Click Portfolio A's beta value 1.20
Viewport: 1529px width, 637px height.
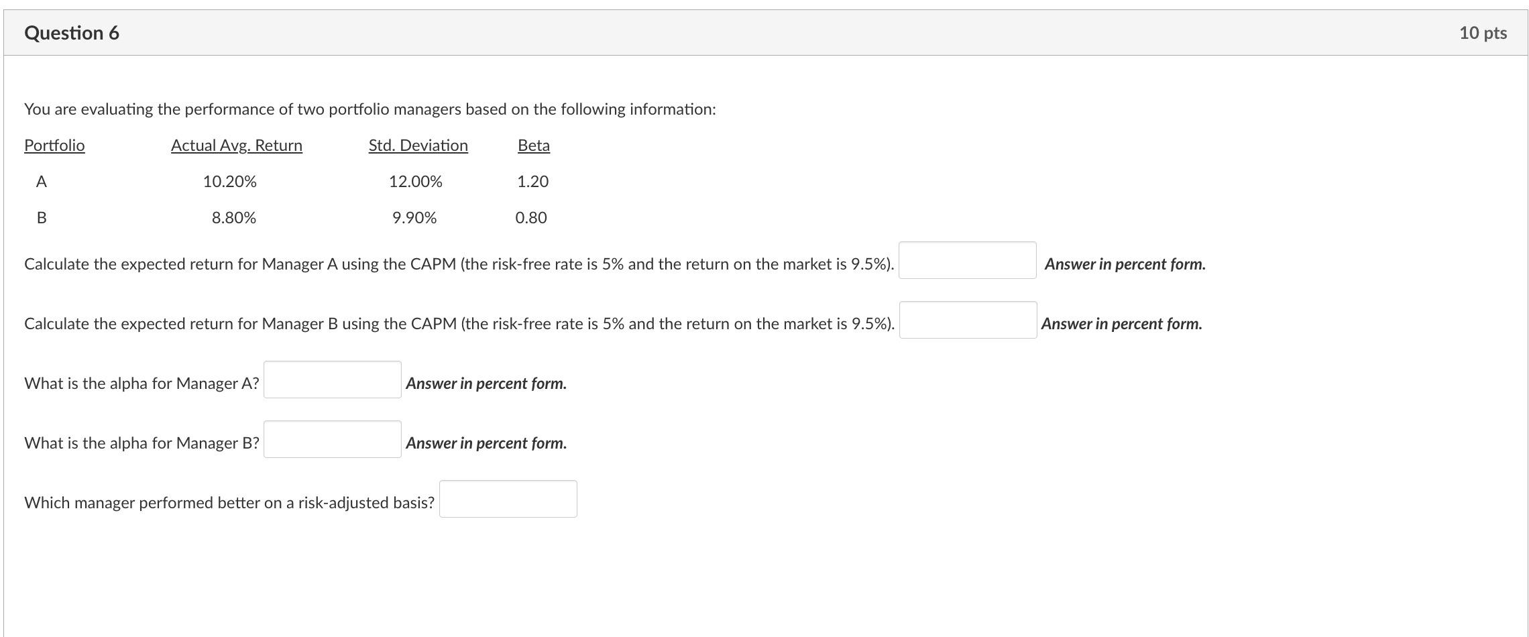tap(532, 181)
